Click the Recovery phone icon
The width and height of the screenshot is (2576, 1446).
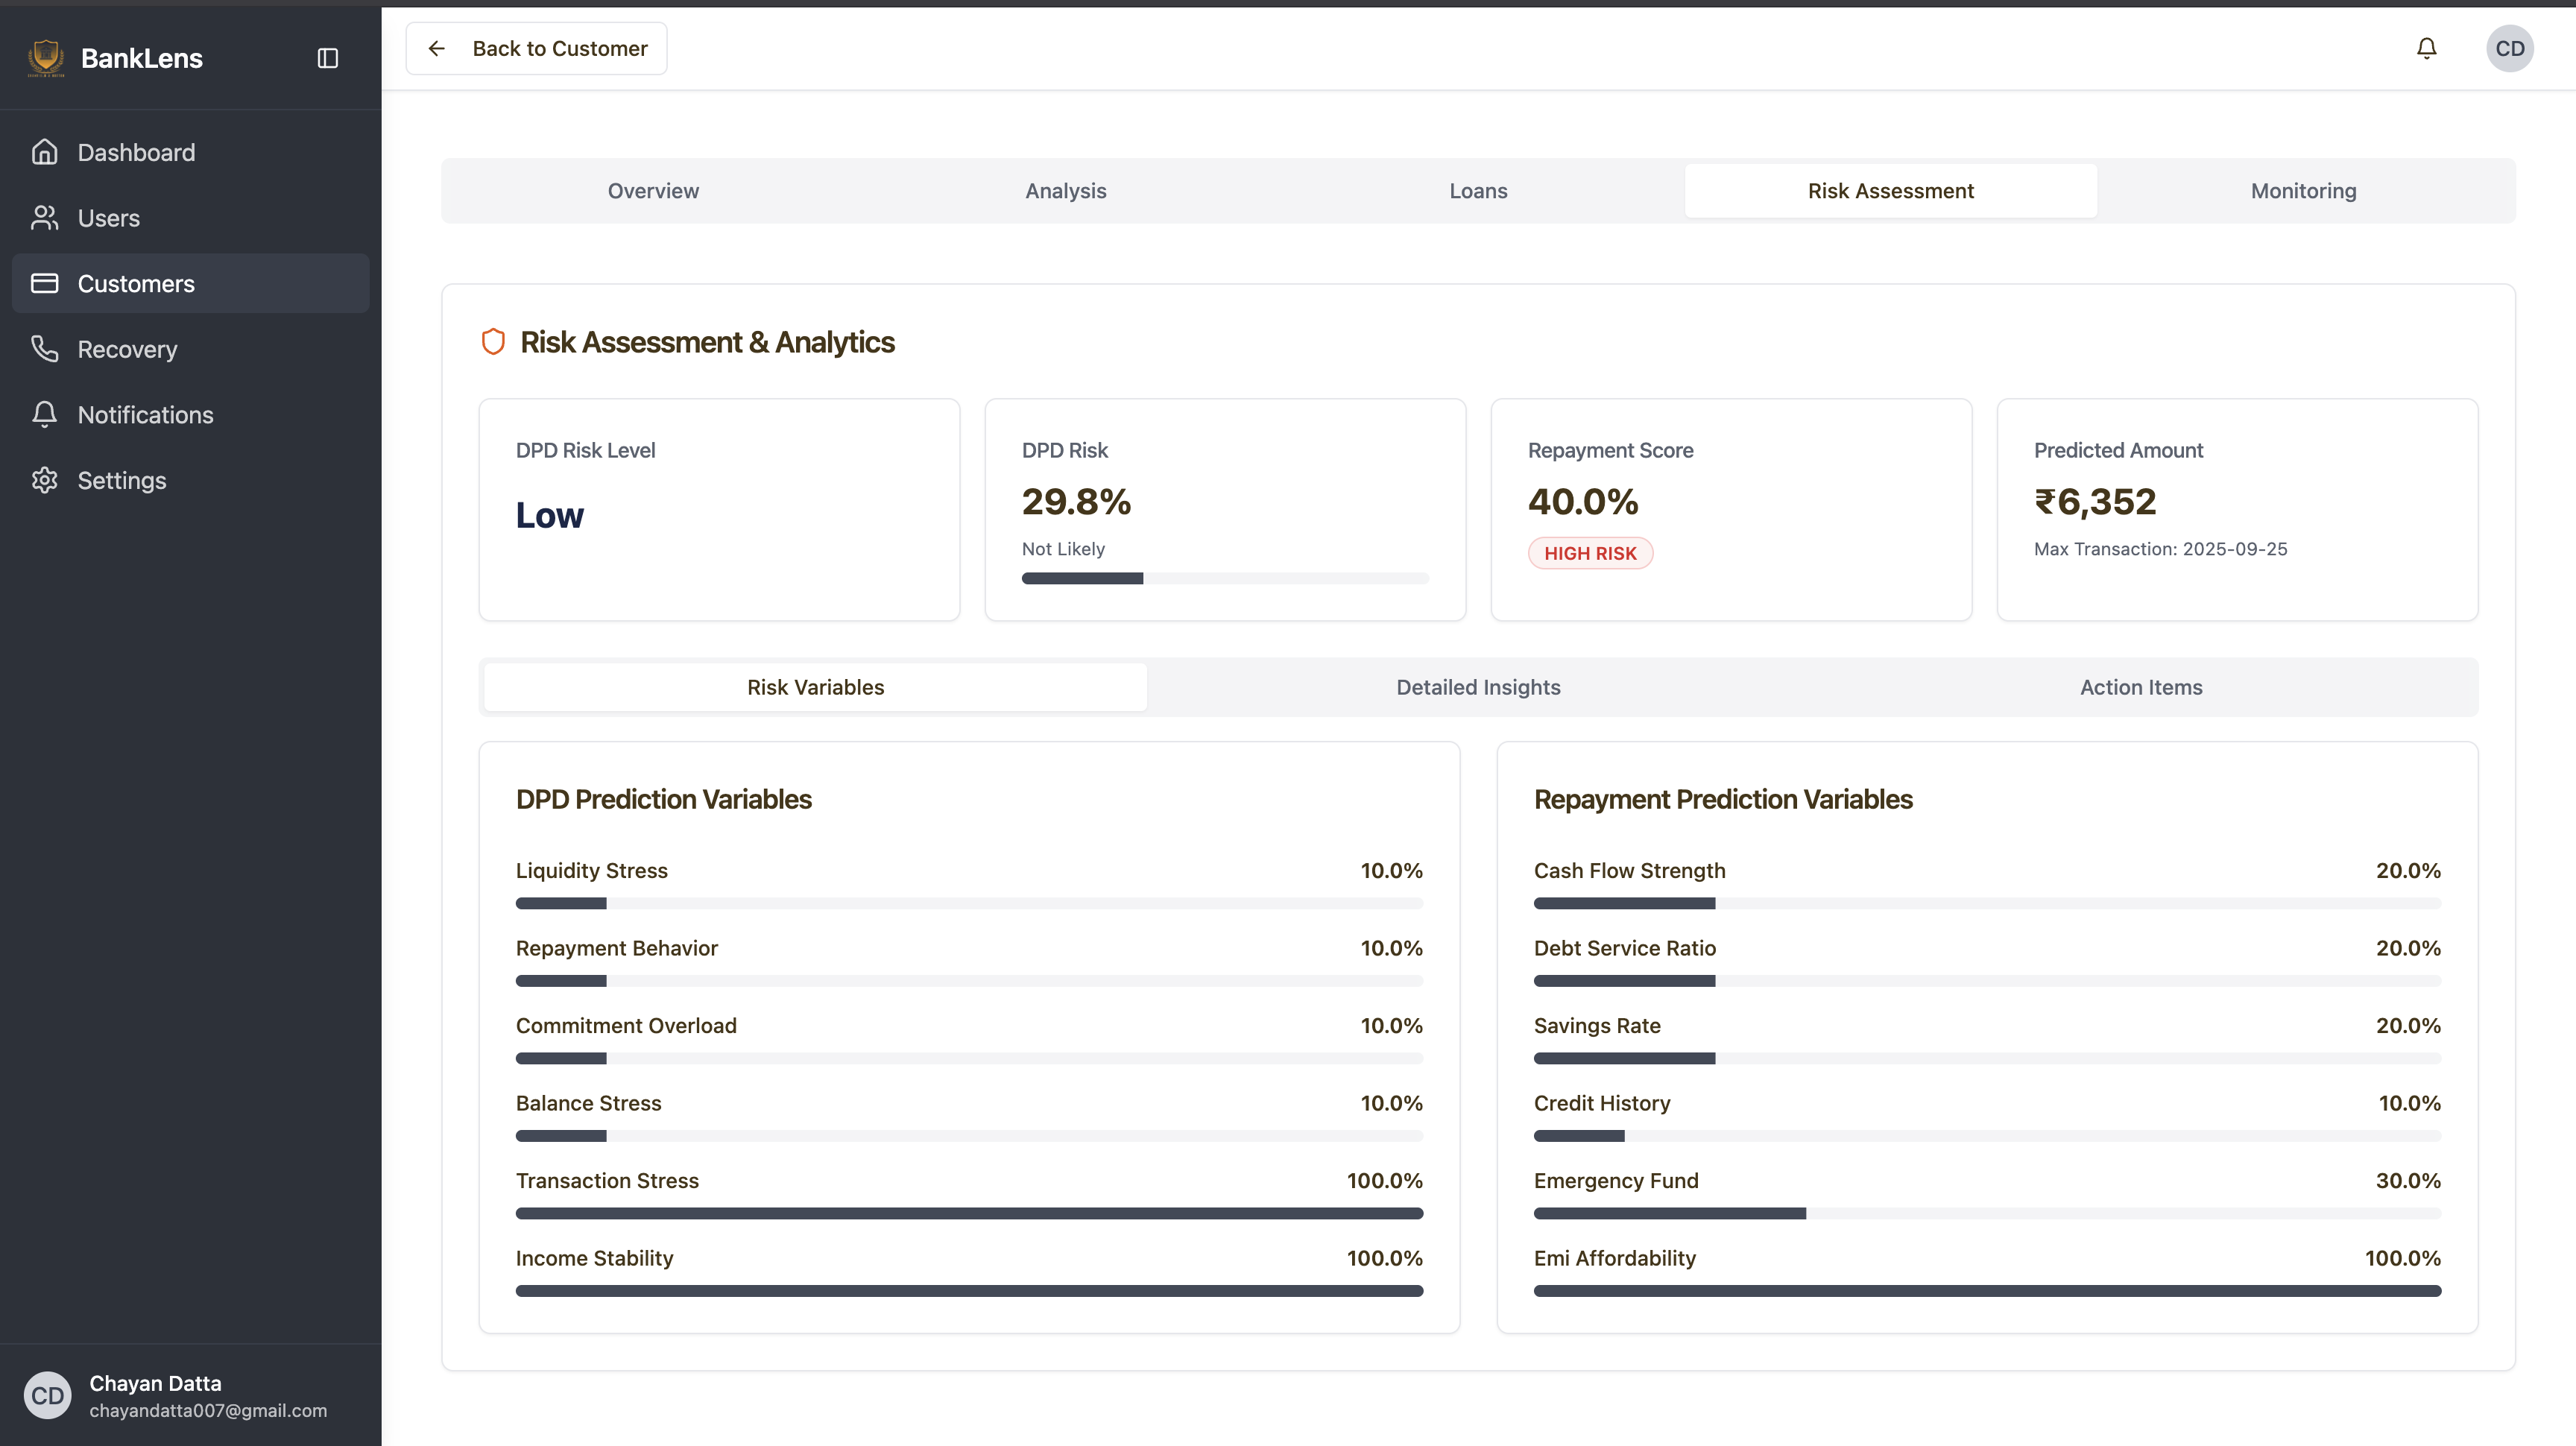point(44,349)
